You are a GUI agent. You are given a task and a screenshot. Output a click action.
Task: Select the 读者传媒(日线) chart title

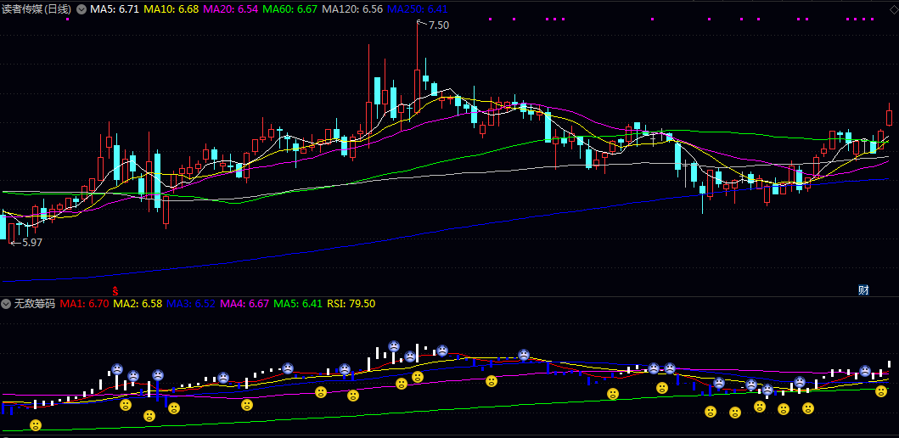pos(37,9)
